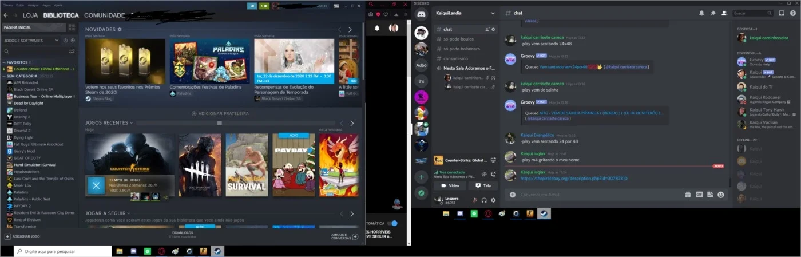The height and width of the screenshot is (257, 801).
Task: Mute microphone in Discord user panel
Action: [x=474, y=200]
